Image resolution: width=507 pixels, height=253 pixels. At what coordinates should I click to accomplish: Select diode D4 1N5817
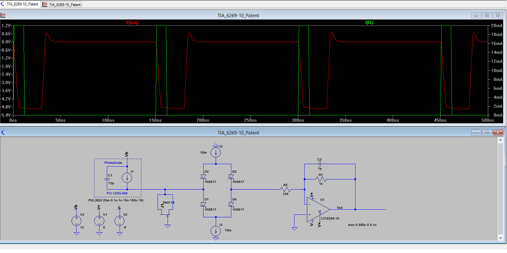(x=231, y=205)
